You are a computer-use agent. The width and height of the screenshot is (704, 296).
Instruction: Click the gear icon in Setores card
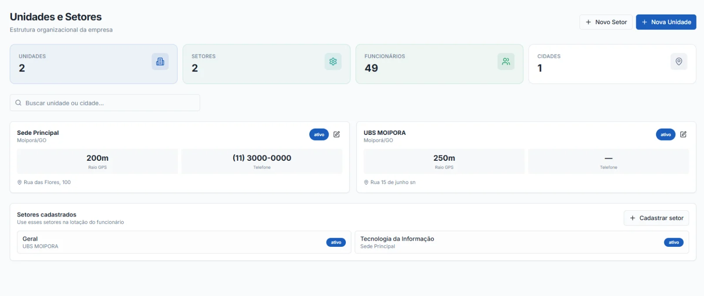[333, 61]
